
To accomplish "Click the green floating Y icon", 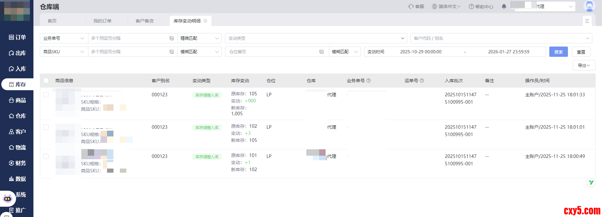I will point(591,182).
